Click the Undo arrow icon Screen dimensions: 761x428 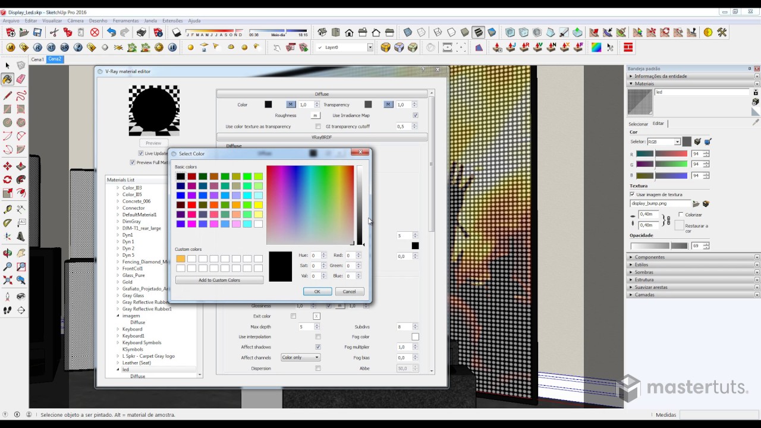tap(111, 33)
